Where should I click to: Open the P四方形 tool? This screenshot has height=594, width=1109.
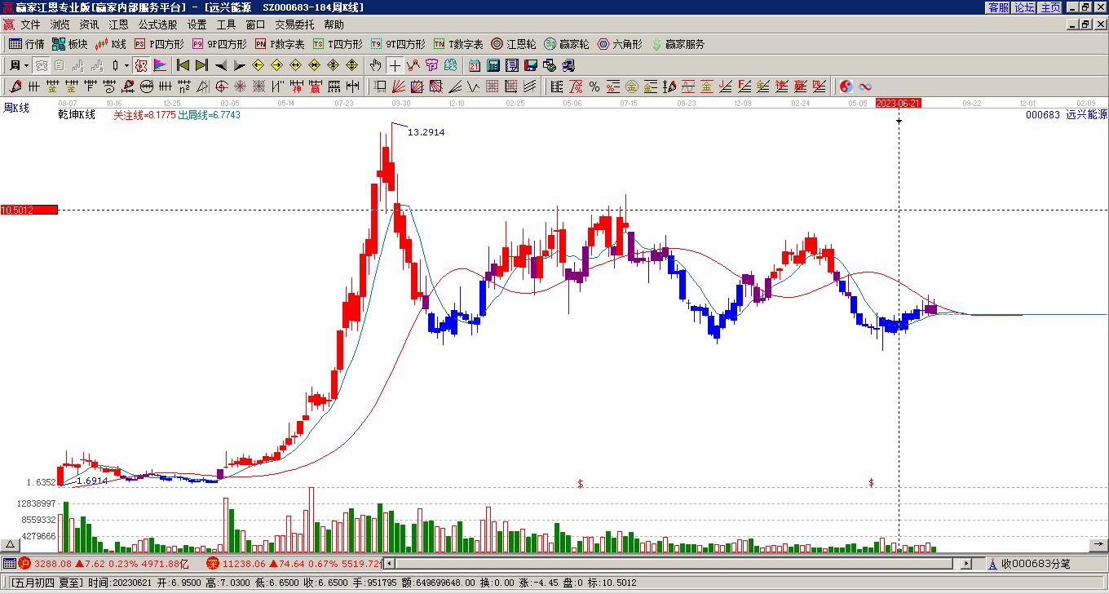[x=159, y=44]
